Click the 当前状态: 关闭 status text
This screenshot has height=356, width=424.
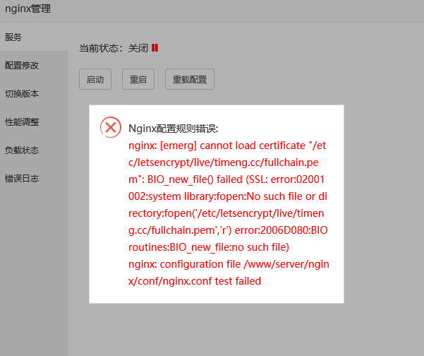(x=114, y=48)
